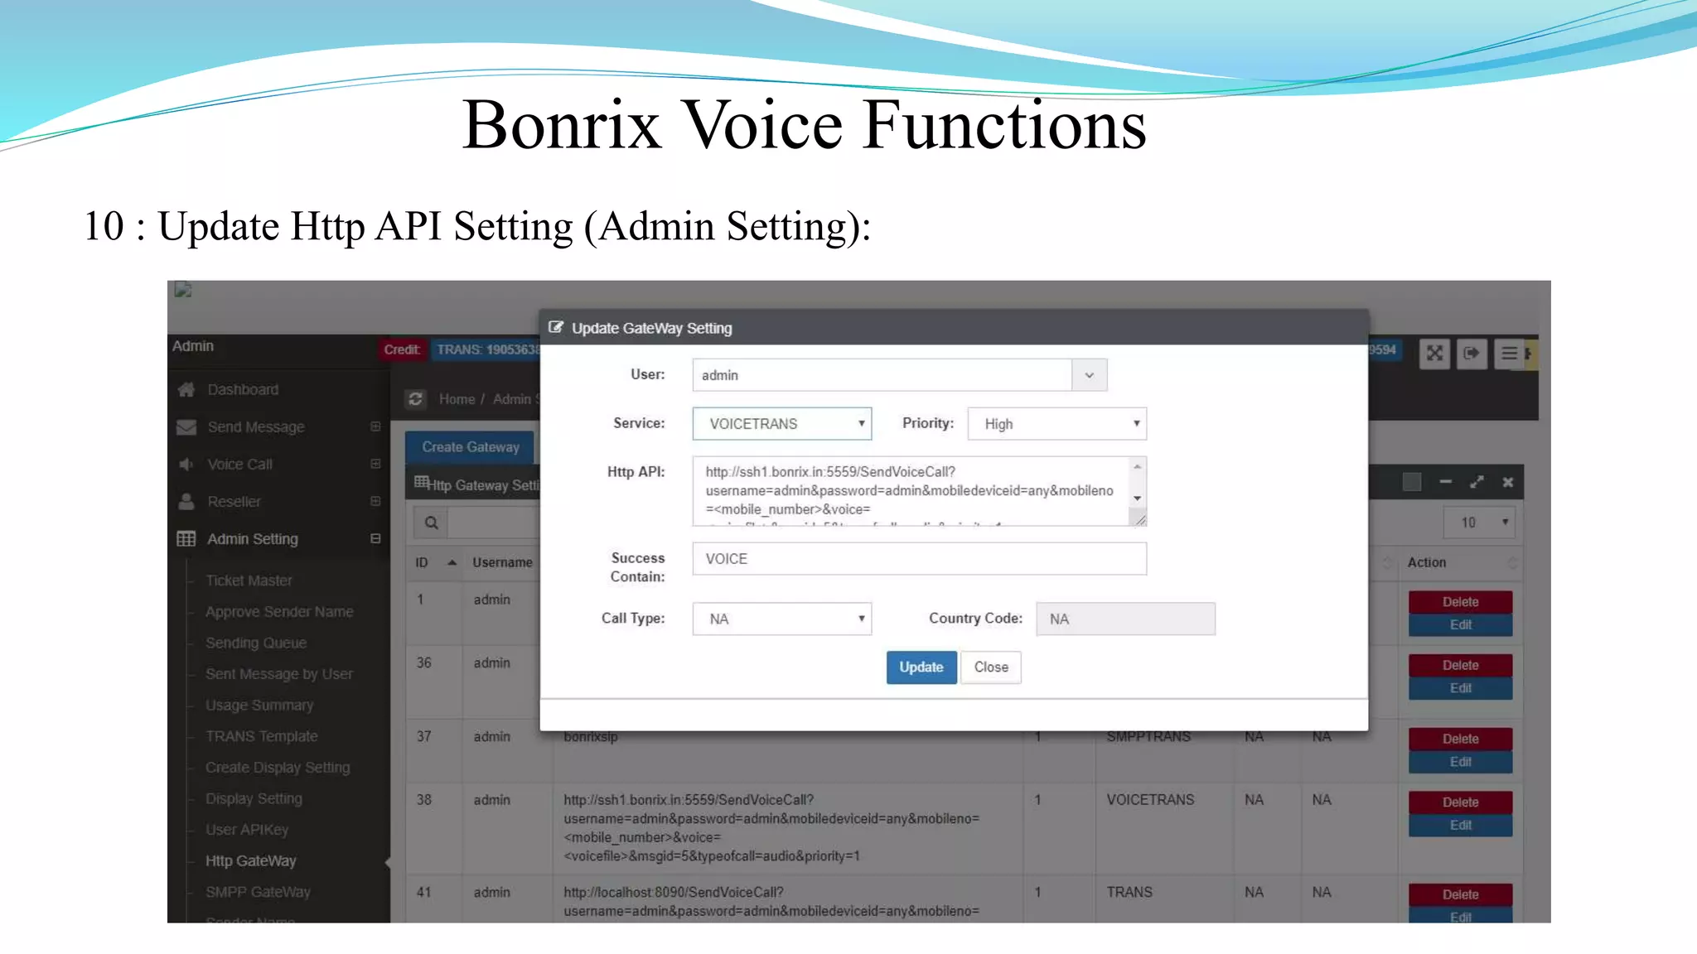1697x954 pixels.
Task: Delete gateway row with ID 38
Action: tap(1460, 802)
